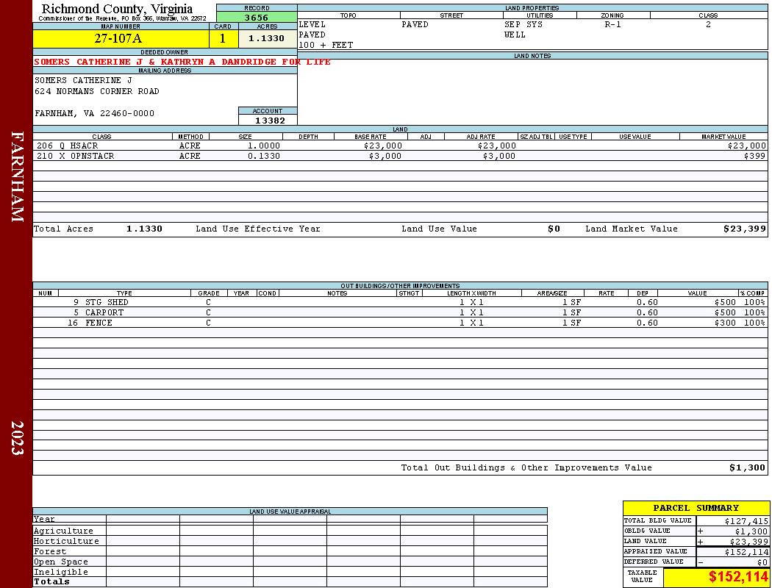The width and height of the screenshot is (772, 588).
Task: Click address 624 NORMANS CORNER ROAD
Action: (x=97, y=91)
